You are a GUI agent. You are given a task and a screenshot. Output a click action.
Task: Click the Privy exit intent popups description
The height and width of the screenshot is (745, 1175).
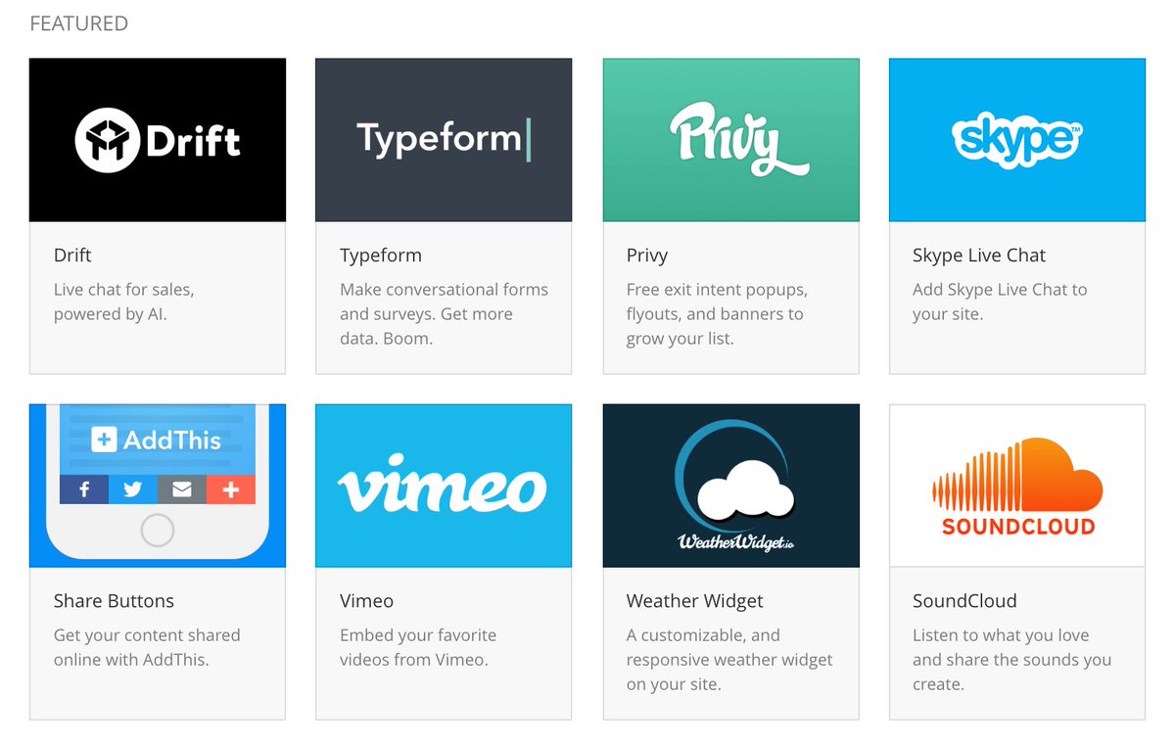(717, 314)
